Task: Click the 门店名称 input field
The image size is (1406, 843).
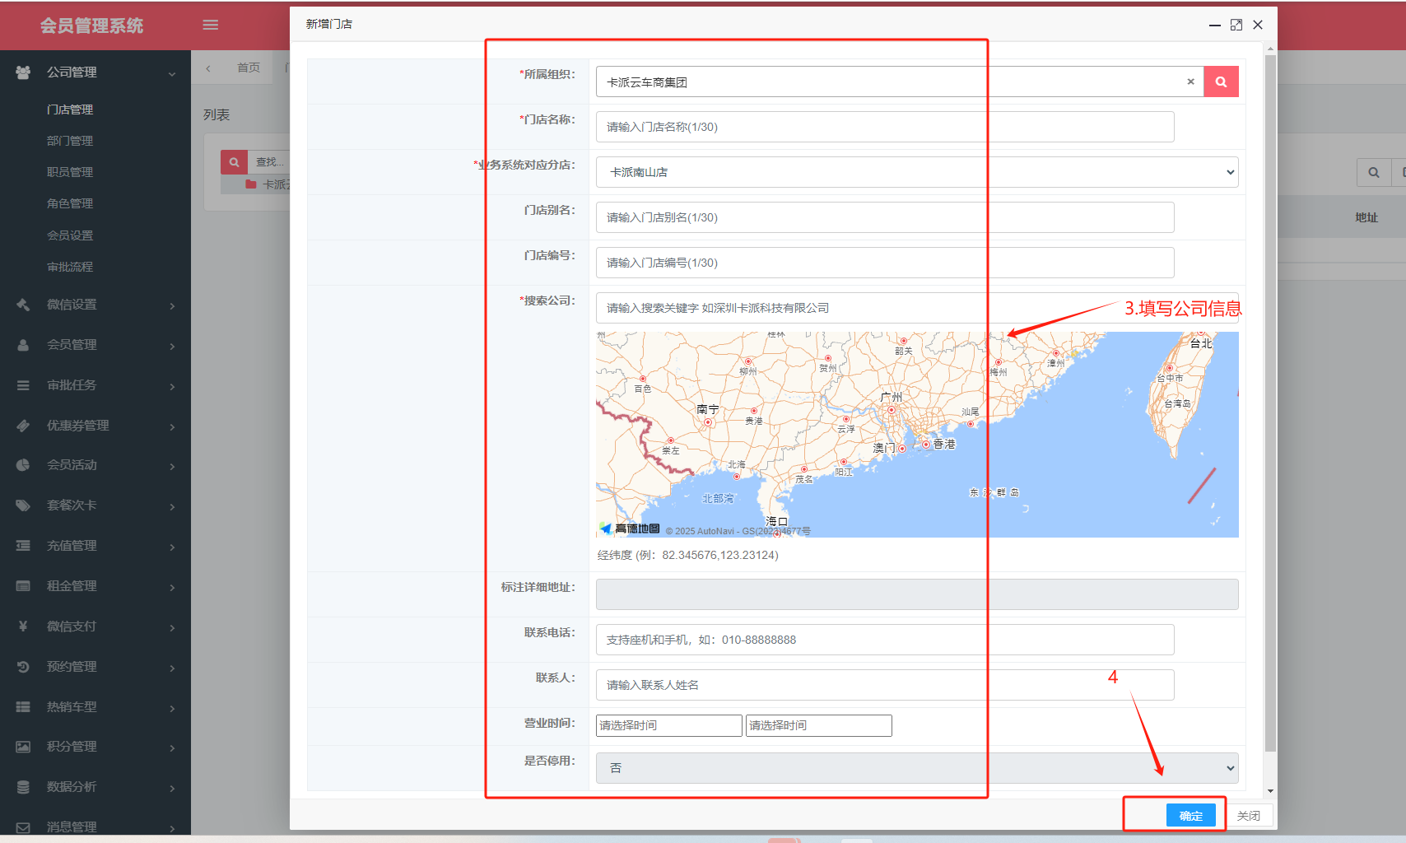Action: coord(884,127)
